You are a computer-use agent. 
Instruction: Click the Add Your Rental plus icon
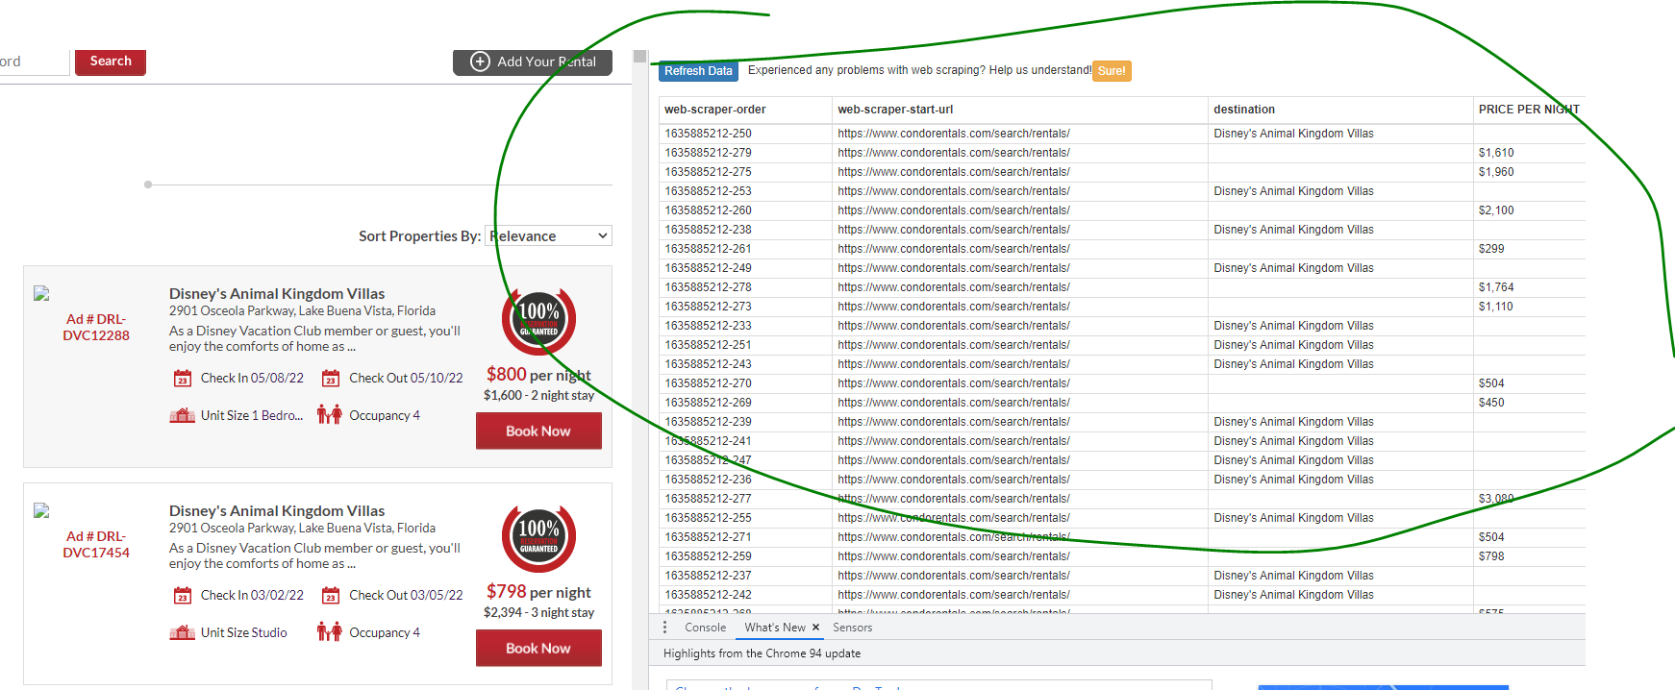(x=480, y=62)
